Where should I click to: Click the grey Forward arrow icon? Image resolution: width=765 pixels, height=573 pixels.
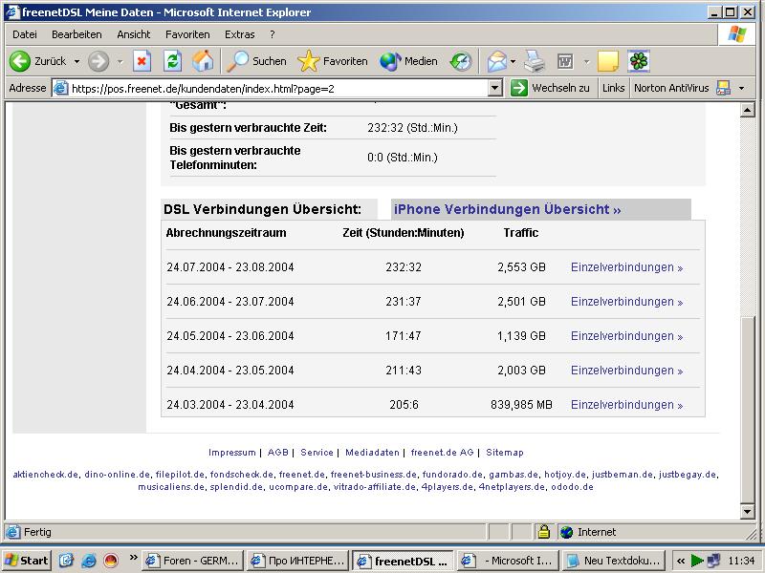[98, 61]
